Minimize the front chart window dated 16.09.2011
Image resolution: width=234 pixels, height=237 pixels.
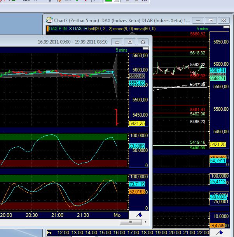tap(117, 42)
